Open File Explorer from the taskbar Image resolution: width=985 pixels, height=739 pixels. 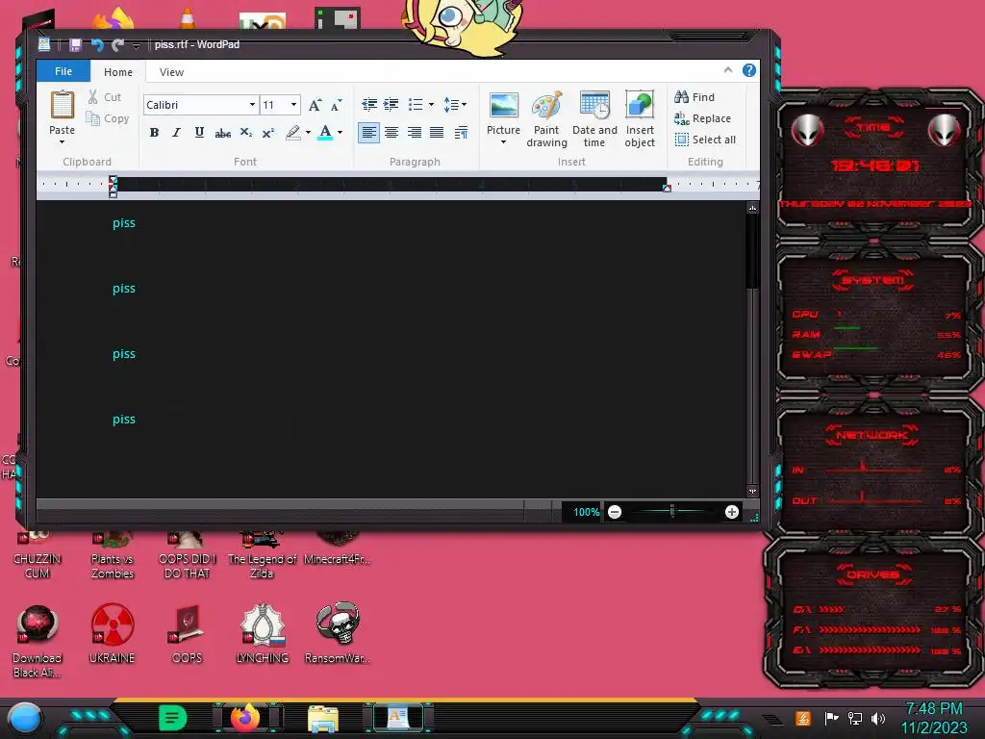point(323,719)
